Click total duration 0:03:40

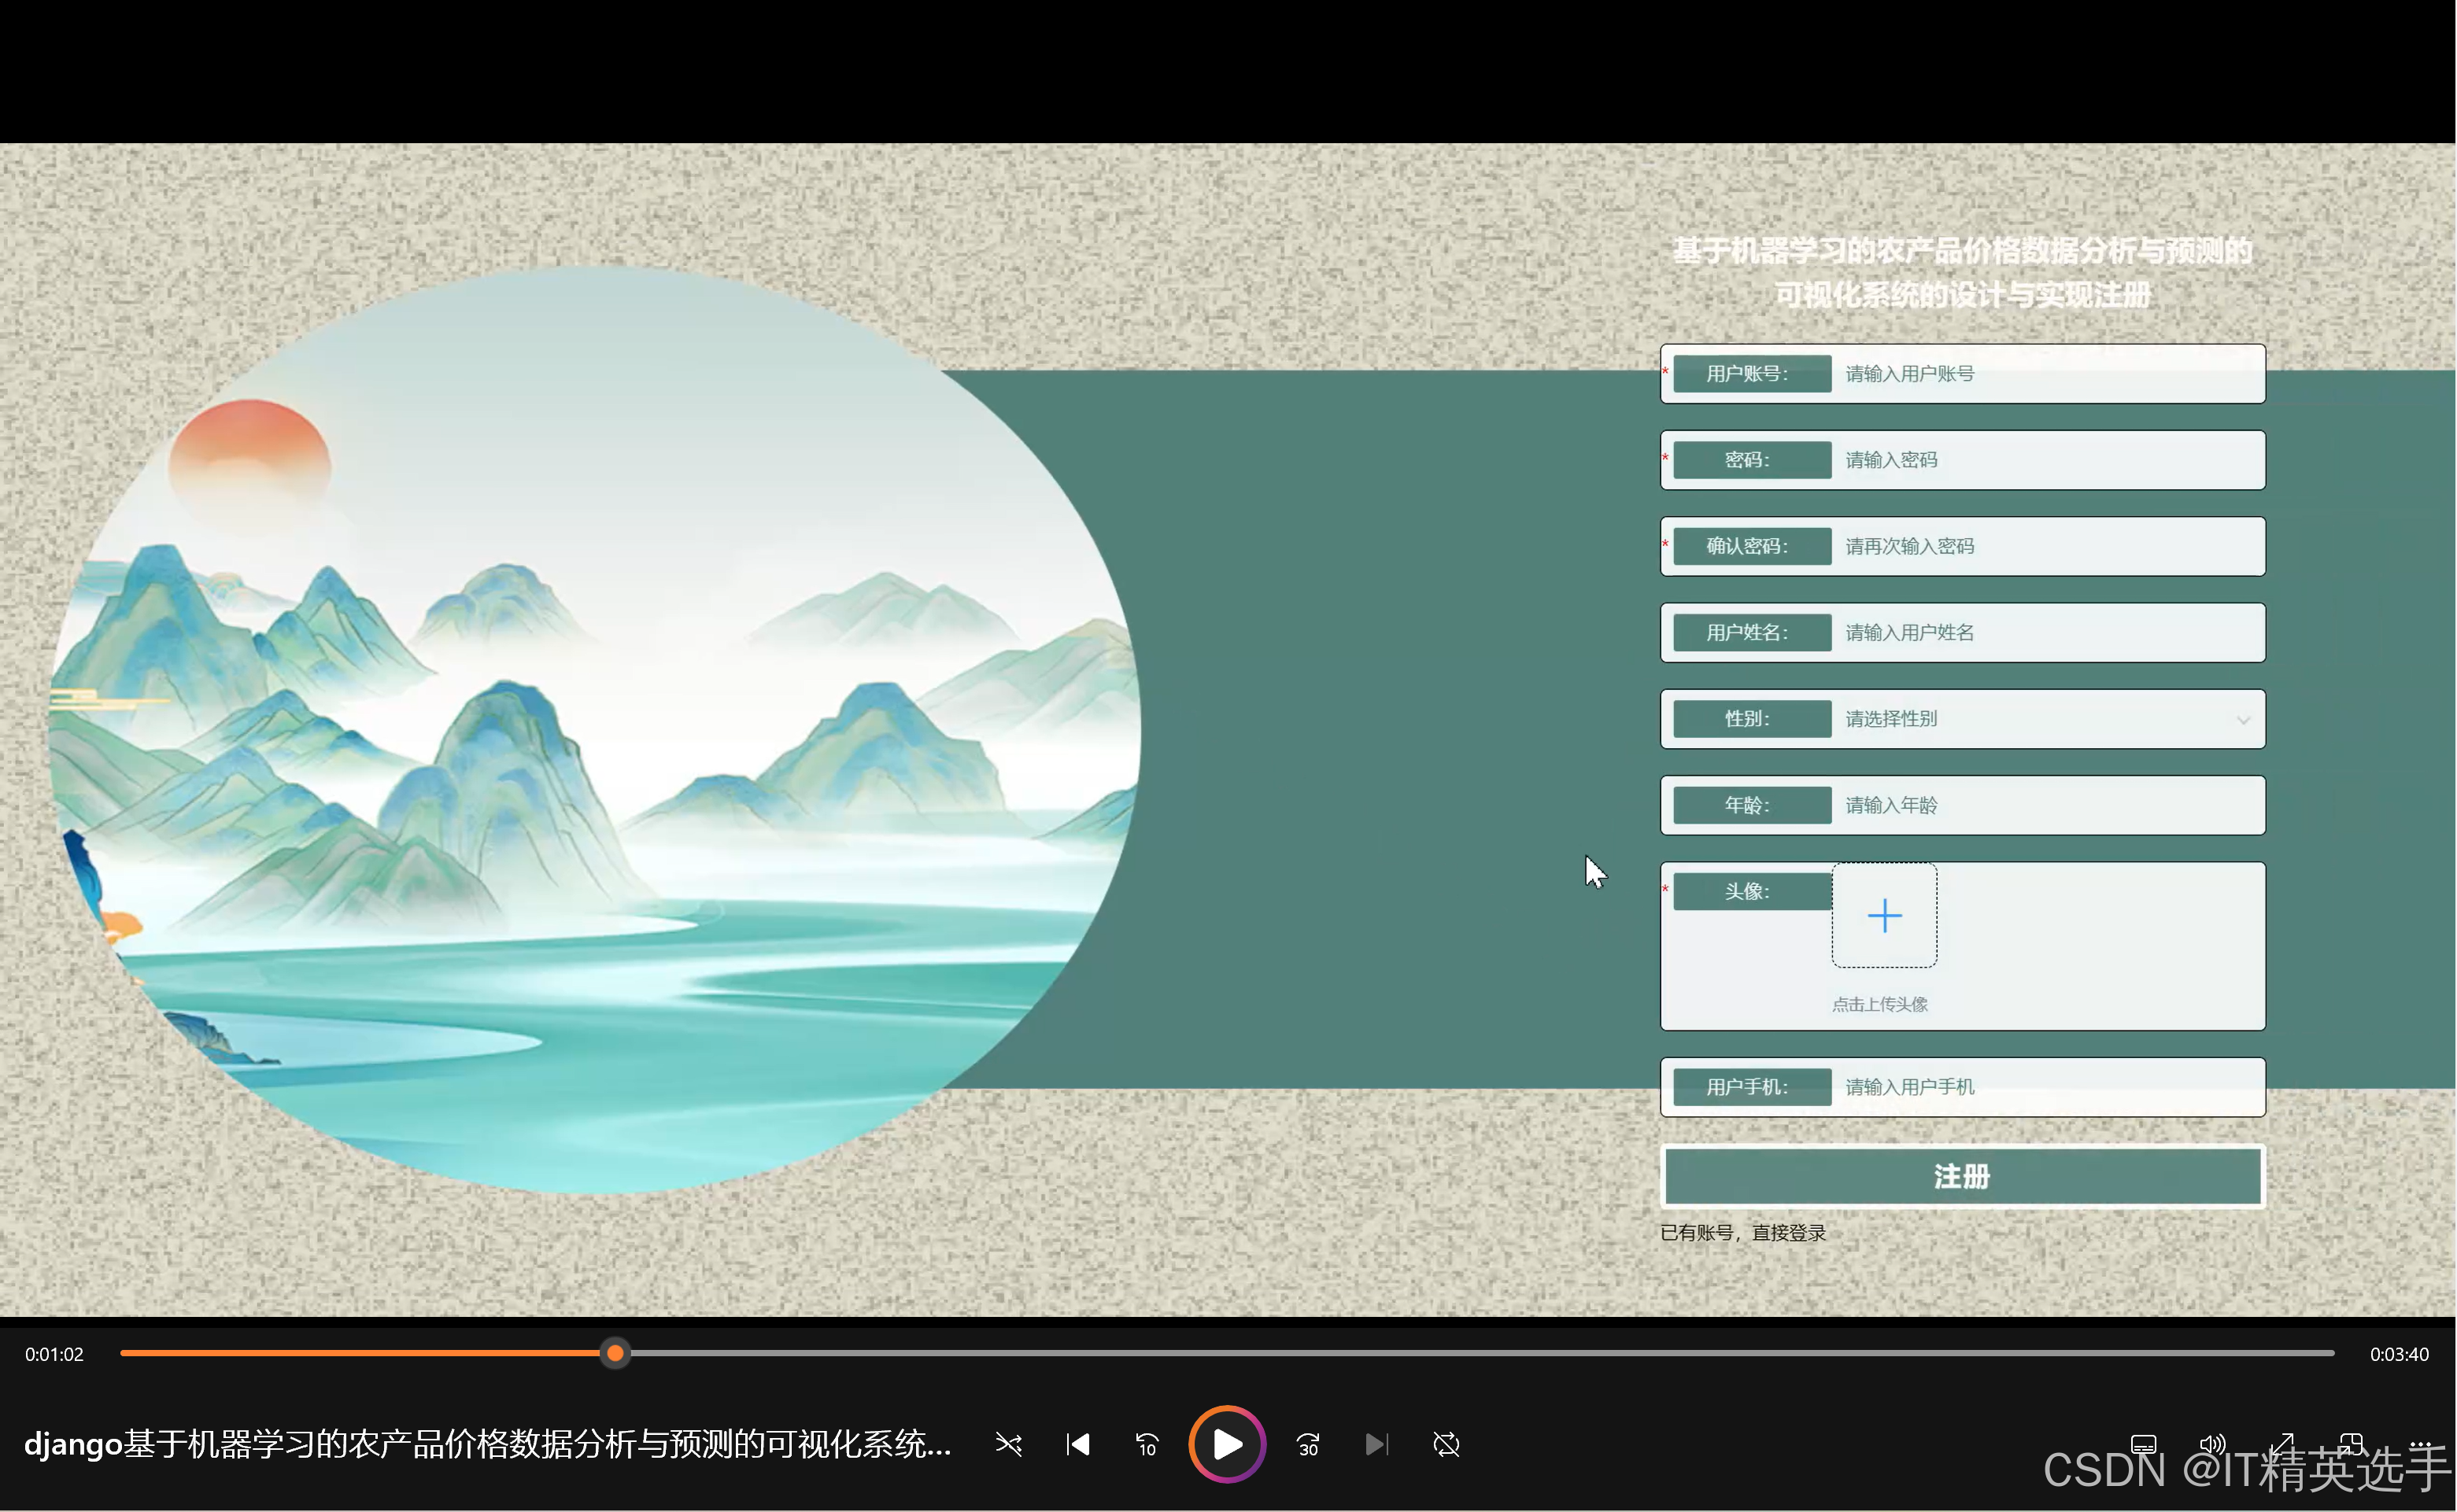2399,1354
